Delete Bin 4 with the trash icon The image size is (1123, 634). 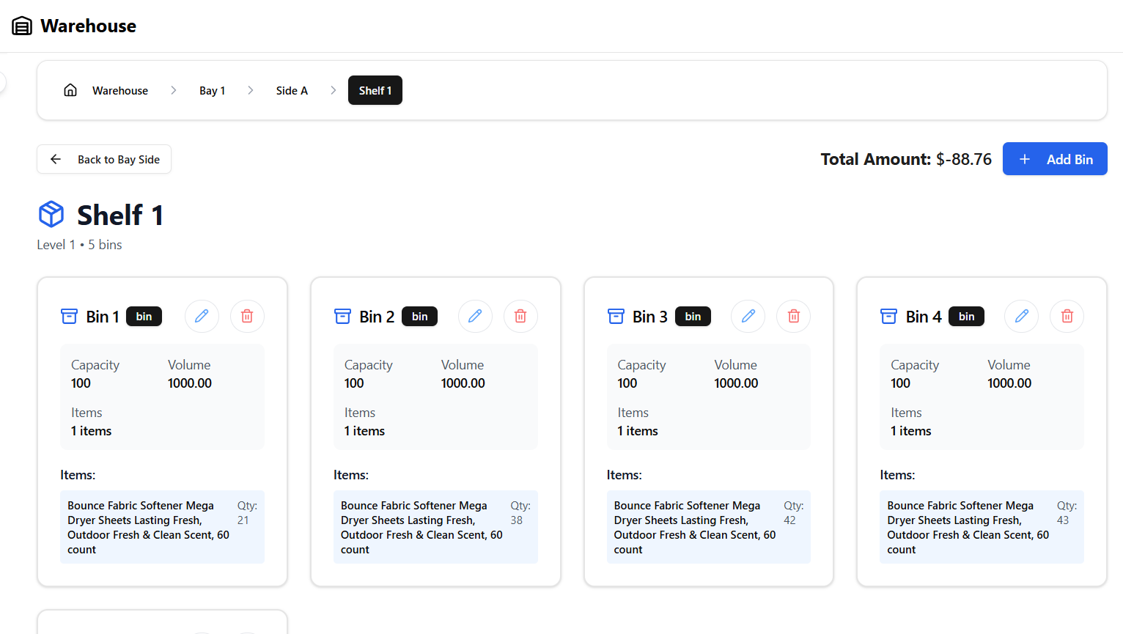(1067, 316)
